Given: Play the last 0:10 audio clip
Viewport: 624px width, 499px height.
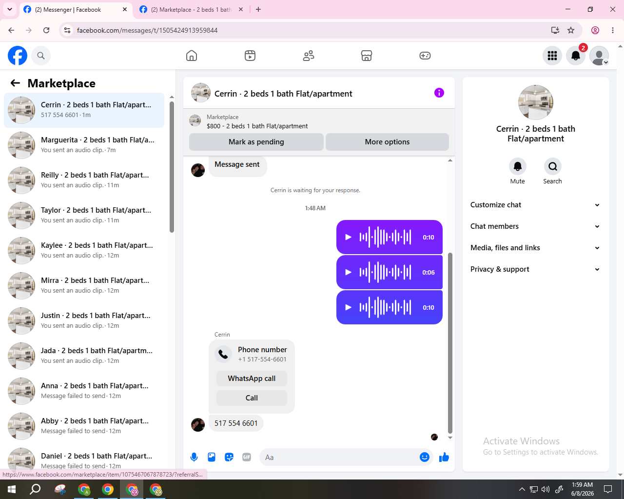Looking at the screenshot, I should tap(348, 307).
